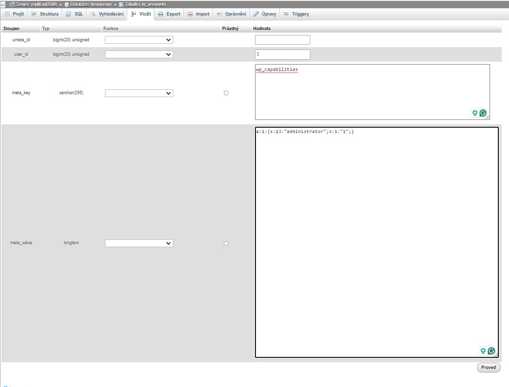Click the longtext type label
This screenshot has width=509, height=387.
click(71, 242)
